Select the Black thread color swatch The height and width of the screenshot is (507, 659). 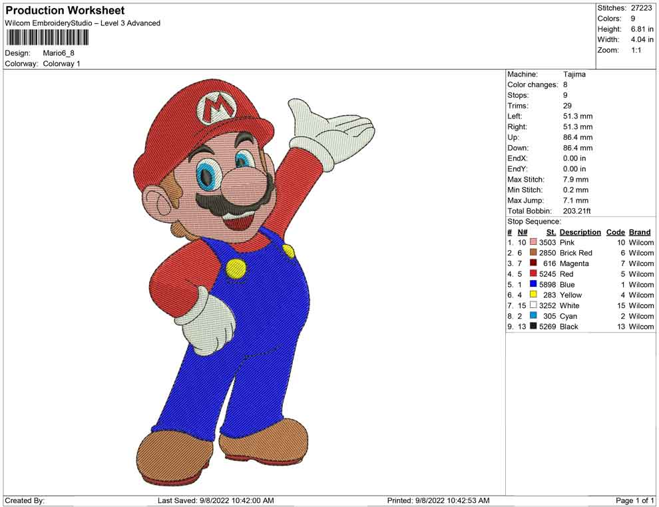point(533,327)
